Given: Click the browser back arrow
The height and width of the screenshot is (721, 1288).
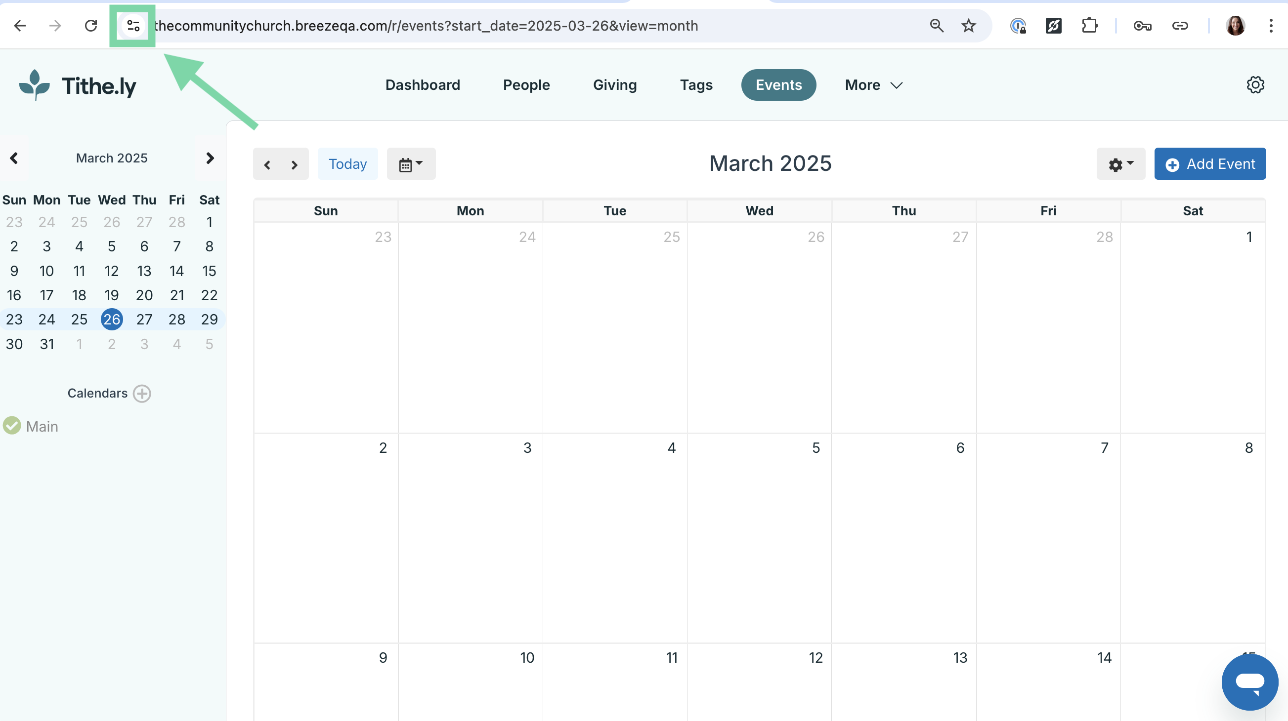Looking at the screenshot, I should tap(20, 26).
